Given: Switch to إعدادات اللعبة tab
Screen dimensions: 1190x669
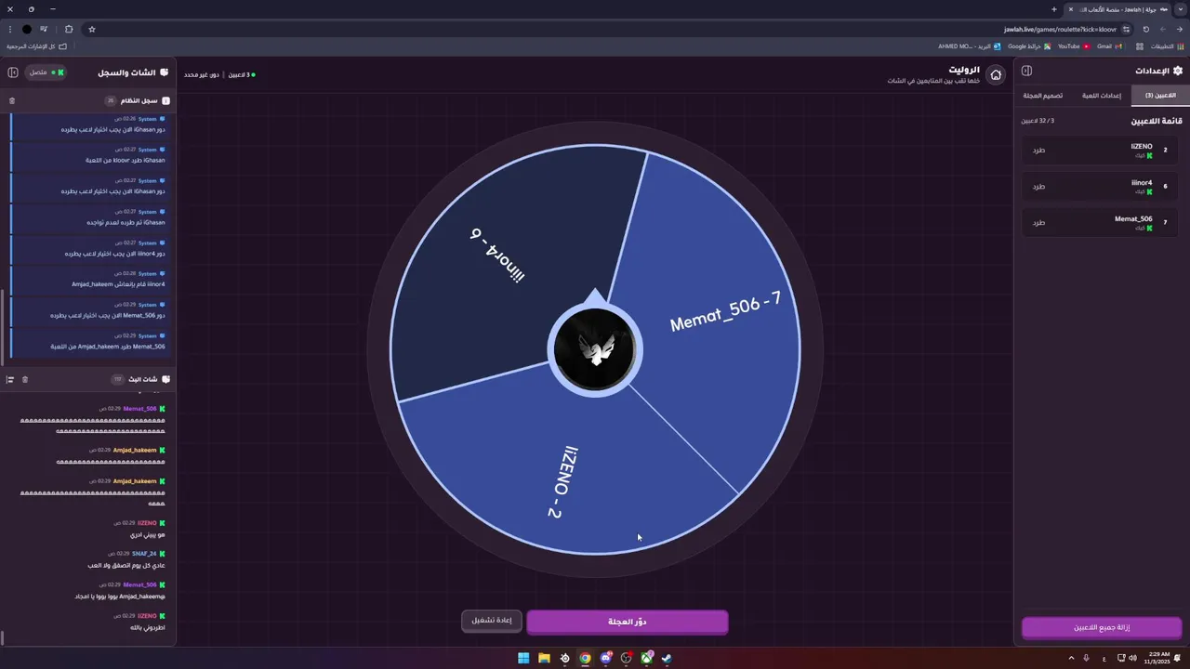Looking at the screenshot, I should (x=1102, y=96).
